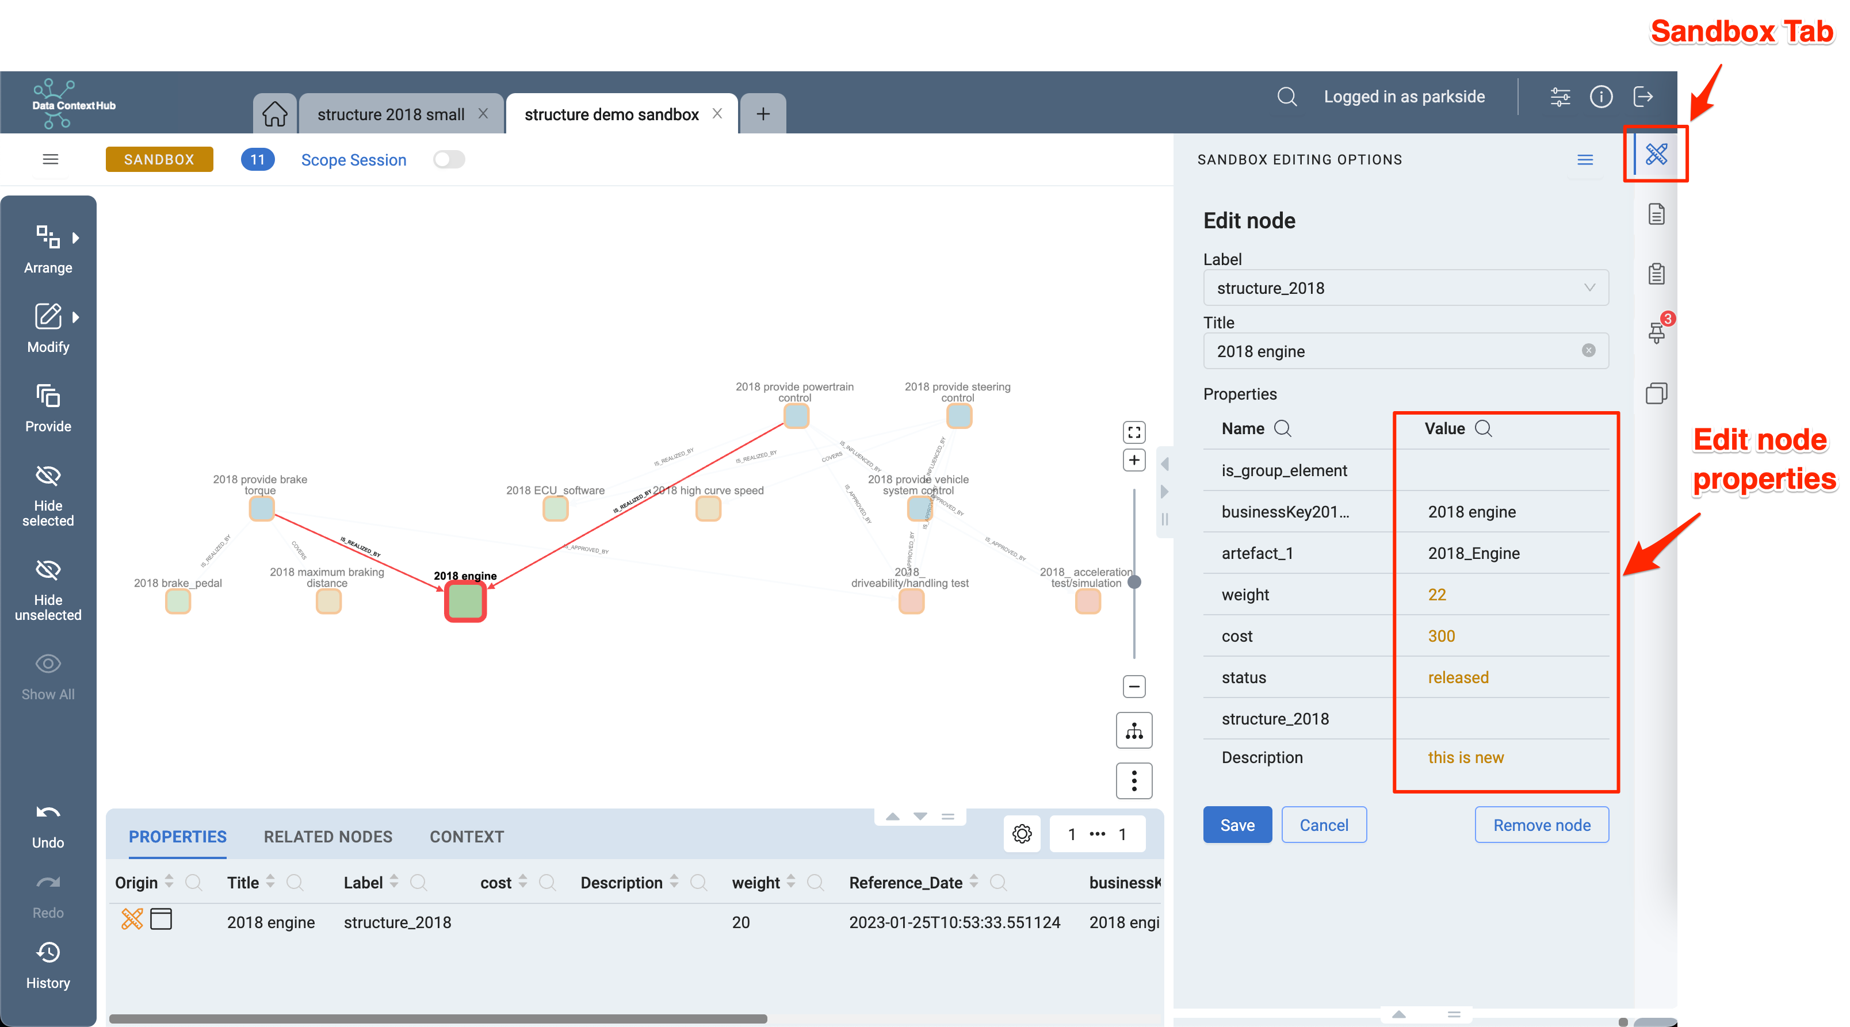Screen dimensions: 1850x1027
Task: Edit the weight value 22
Action: click(x=1436, y=594)
